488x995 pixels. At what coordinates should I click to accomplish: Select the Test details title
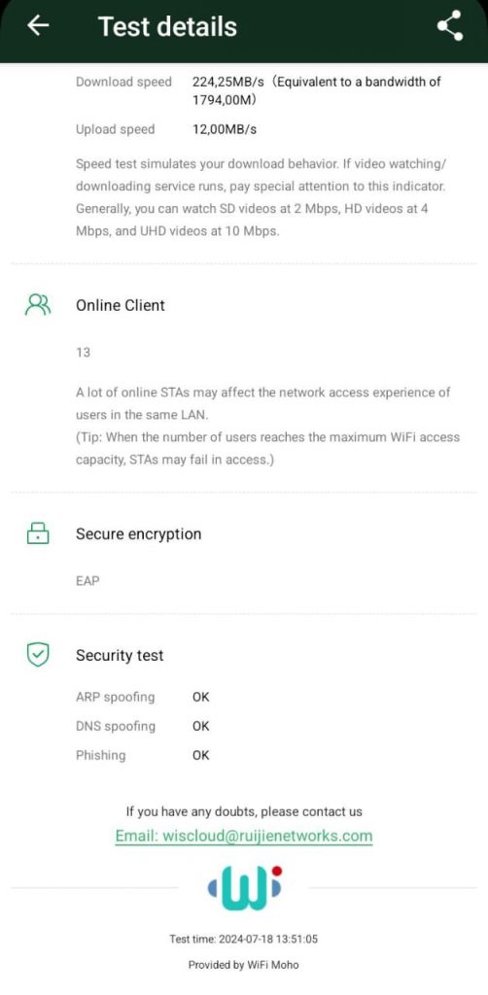click(167, 26)
